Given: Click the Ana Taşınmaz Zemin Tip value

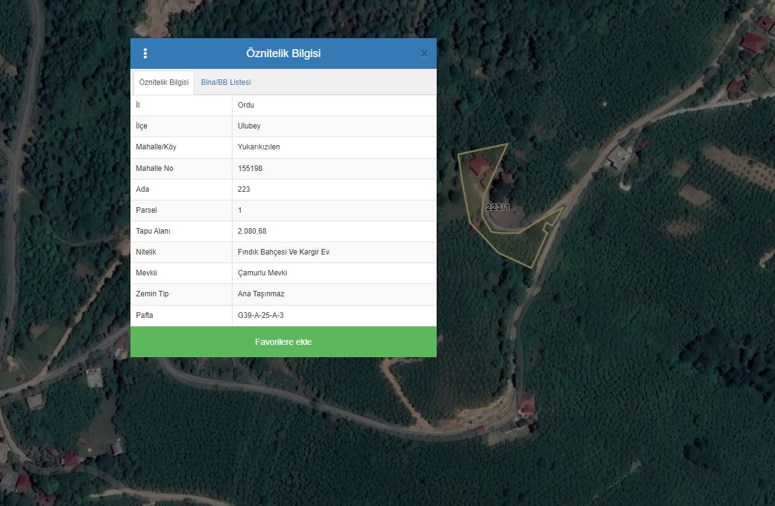Looking at the screenshot, I should (261, 294).
